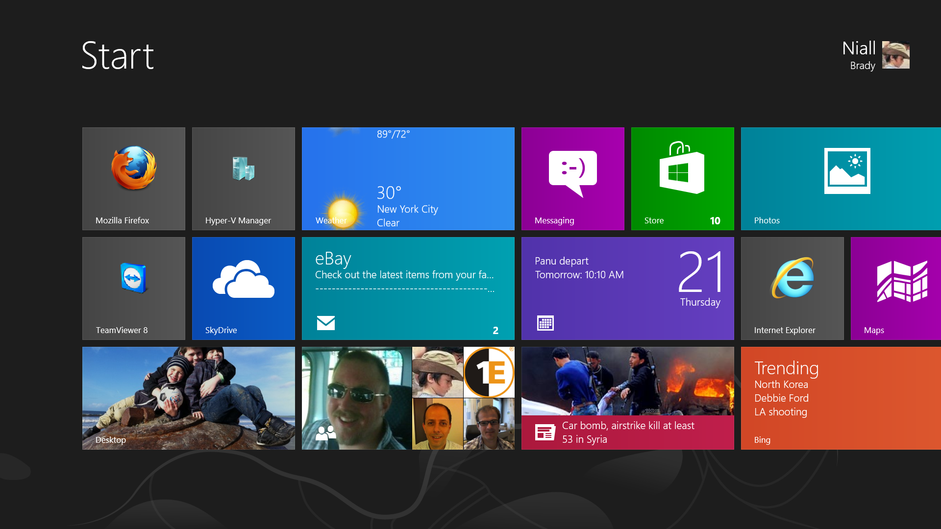Click the unread mail count 2
The height and width of the screenshot is (529, 941).
tap(495, 331)
